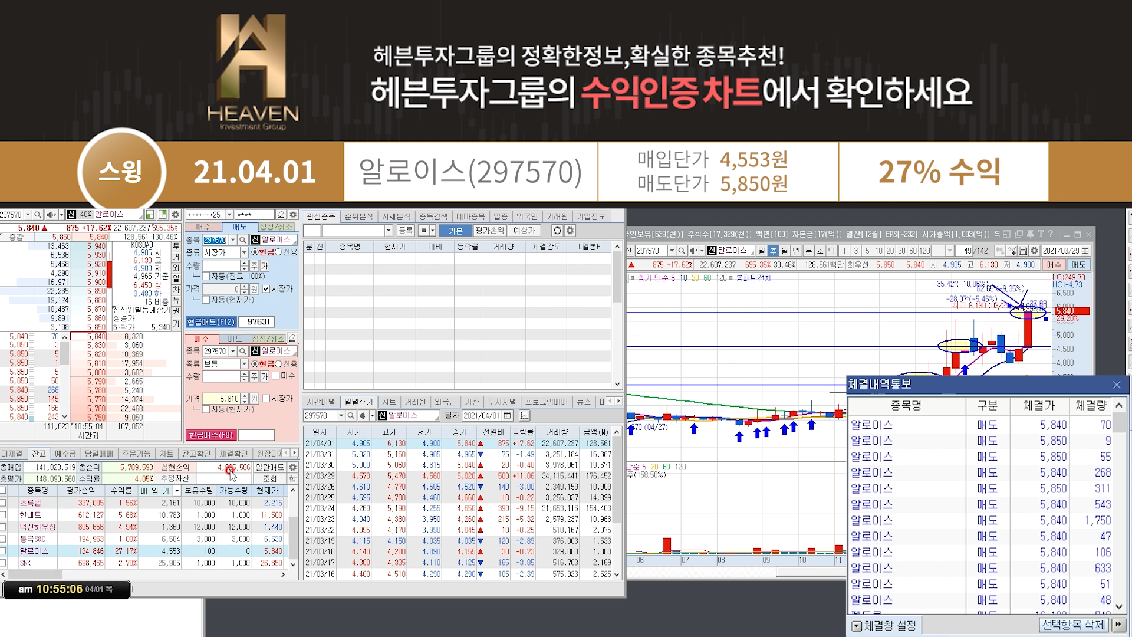1132x637 pixels.
Task: Click the T font icon in chart title bar
Action: (1041, 234)
